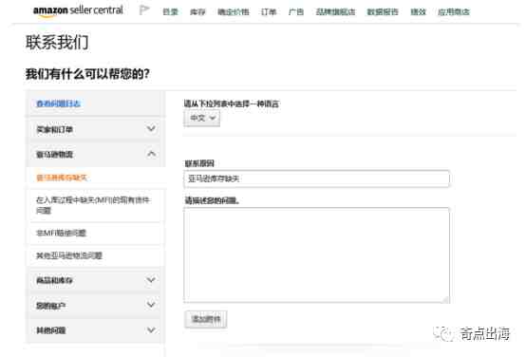Click the Amazon Seller Central logo
Image resolution: width=526 pixels, height=357 pixels.
[78, 11]
